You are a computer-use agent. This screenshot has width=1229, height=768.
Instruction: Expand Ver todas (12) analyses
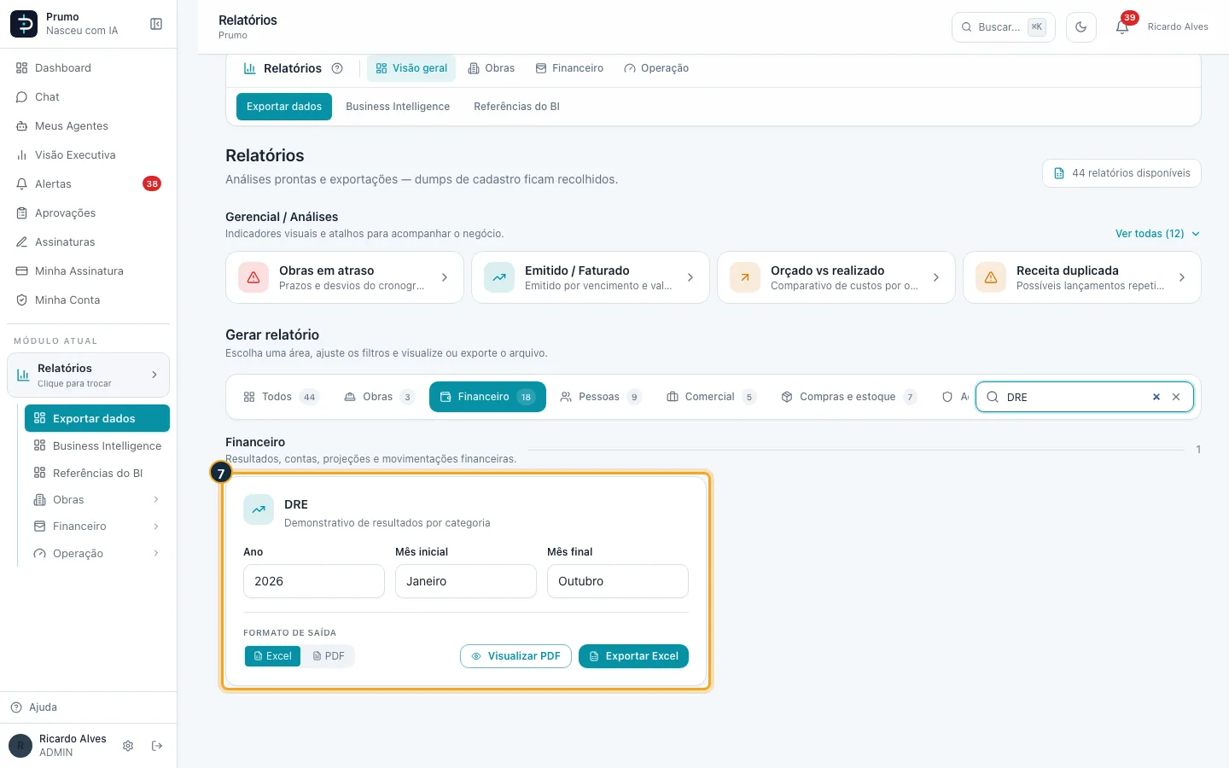tap(1157, 234)
